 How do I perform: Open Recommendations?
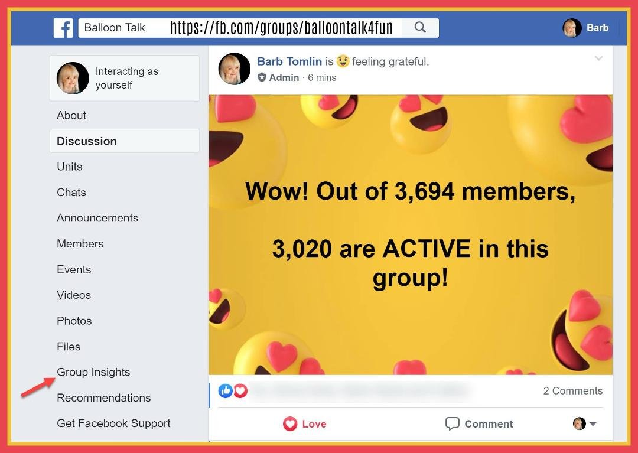coord(104,397)
